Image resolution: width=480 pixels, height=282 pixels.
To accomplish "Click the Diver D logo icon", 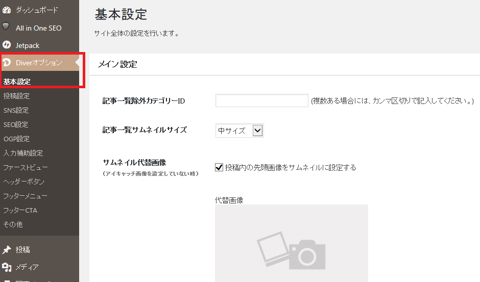I will [x=7, y=63].
